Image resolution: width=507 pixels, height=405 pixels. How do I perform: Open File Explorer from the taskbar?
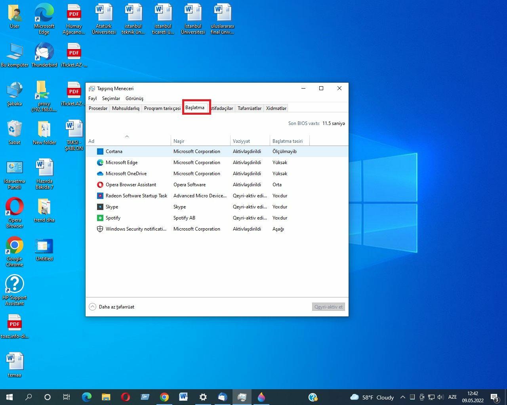pos(106,397)
